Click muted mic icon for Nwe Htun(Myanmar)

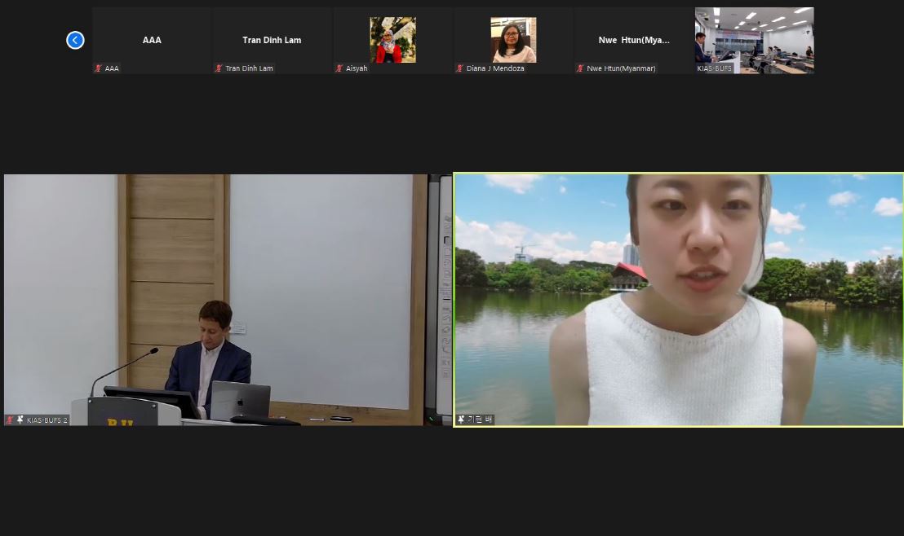580,68
